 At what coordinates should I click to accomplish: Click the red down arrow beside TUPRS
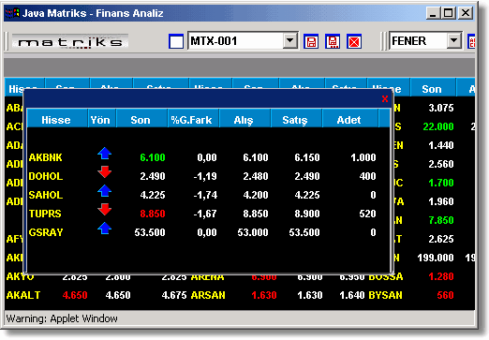pyautogui.click(x=105, y=210)
